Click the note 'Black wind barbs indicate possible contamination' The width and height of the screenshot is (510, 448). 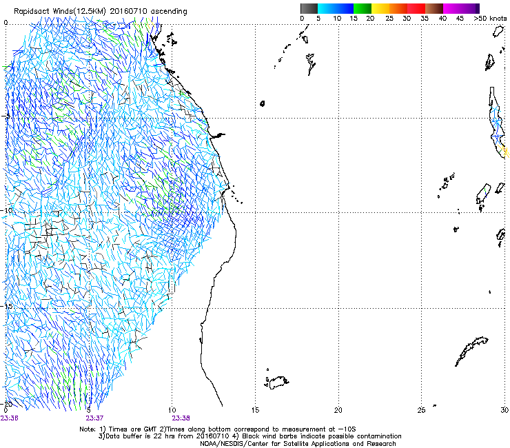322,436
